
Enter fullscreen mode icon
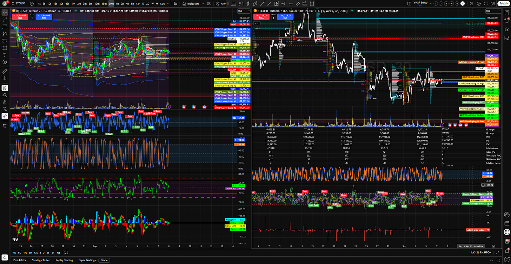point(486,4)
